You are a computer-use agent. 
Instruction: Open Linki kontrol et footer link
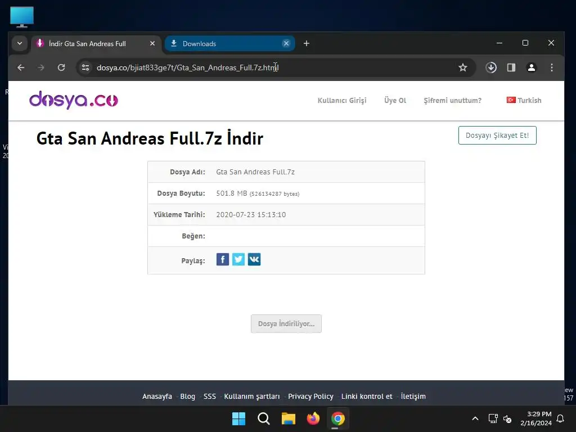pyautogui.click(x=367, y=397)
